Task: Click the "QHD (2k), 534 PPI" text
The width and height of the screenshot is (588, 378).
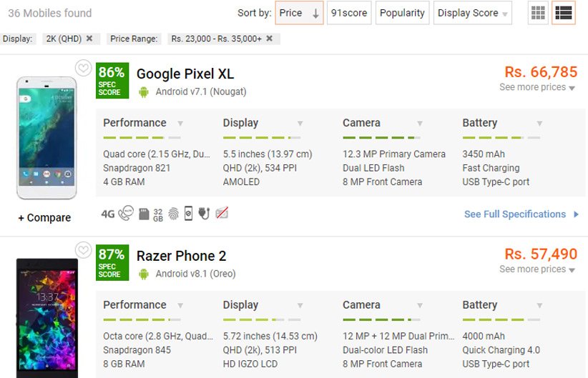Action: click(x=260, y=168)
